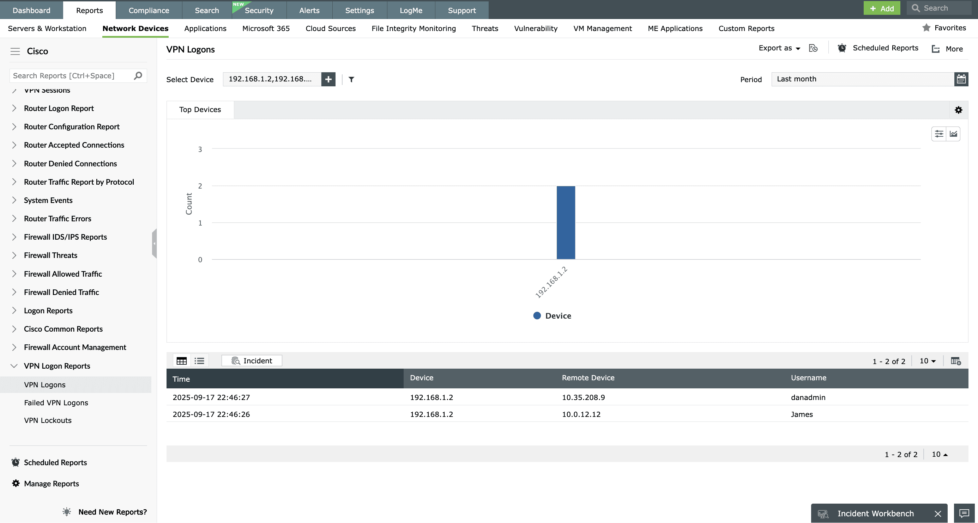Open the device filter funnel icon
The height and width of the screenshot is (523, 978).
click(x=351, y=79)
